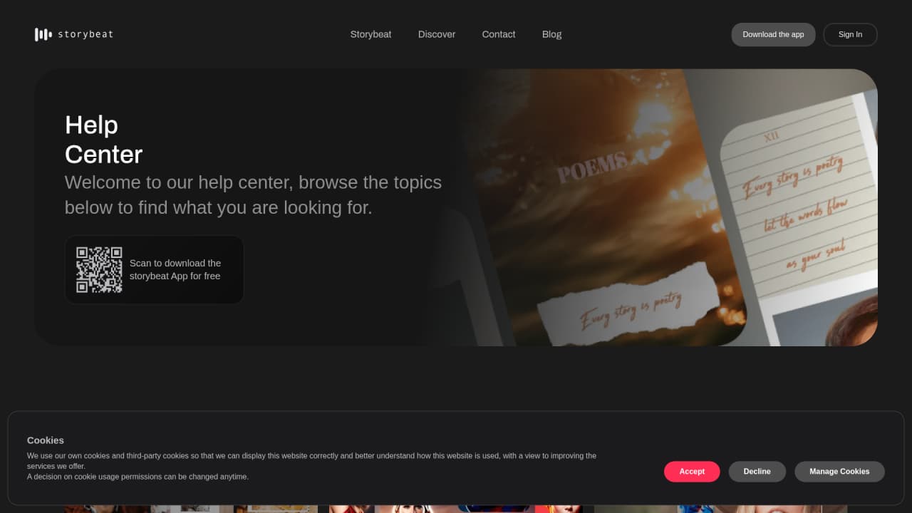Open Manage Cookies settings
912x513 pixels.
coord(839,472)
